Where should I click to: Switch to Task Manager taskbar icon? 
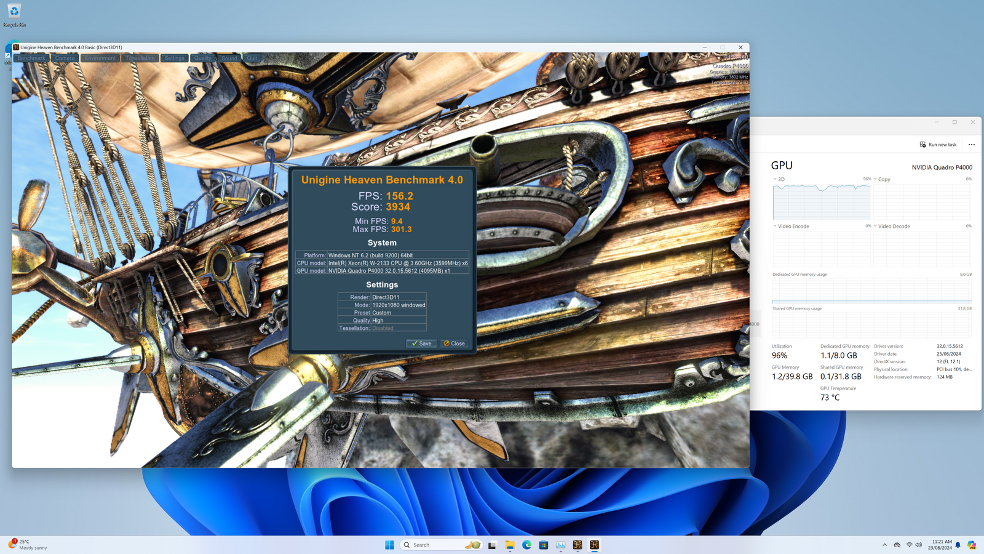[x=561, y=545]
